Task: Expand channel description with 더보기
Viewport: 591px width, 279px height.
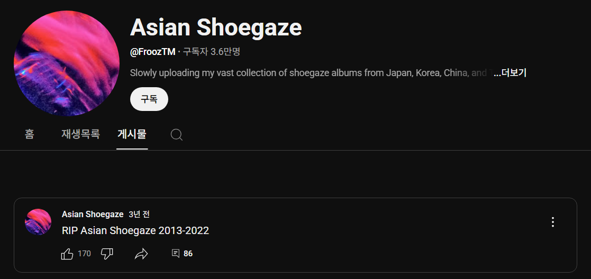Action: coord(510,73)
